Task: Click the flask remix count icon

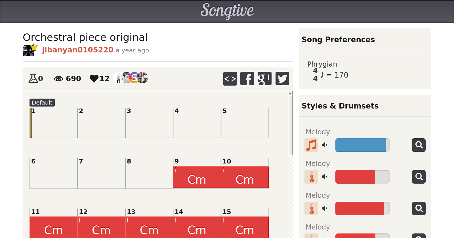Action: (x=33, y=78)
